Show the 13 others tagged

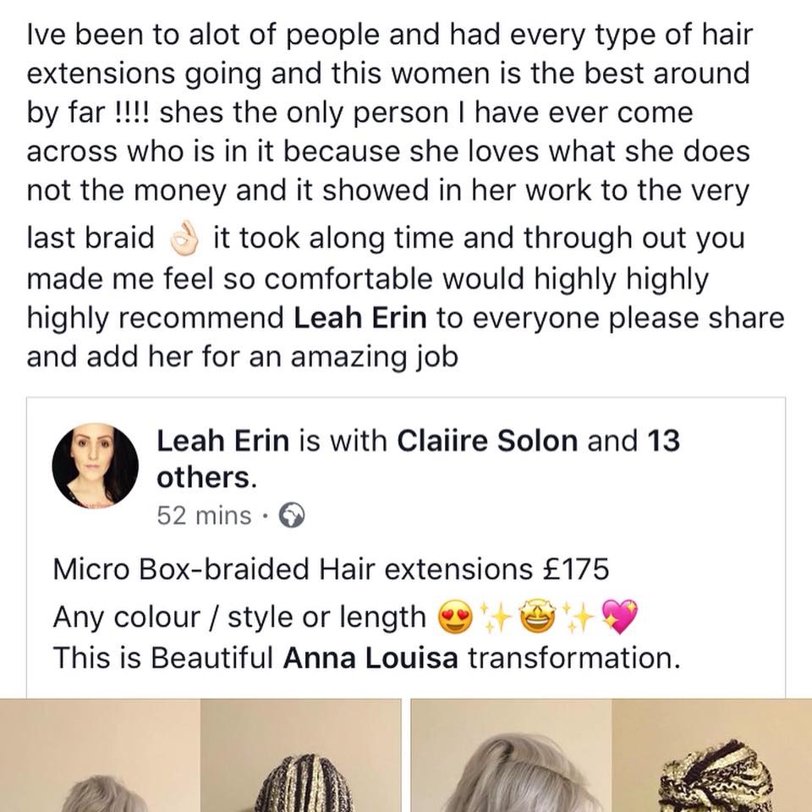pyautogui.click(x=418, y=459)
